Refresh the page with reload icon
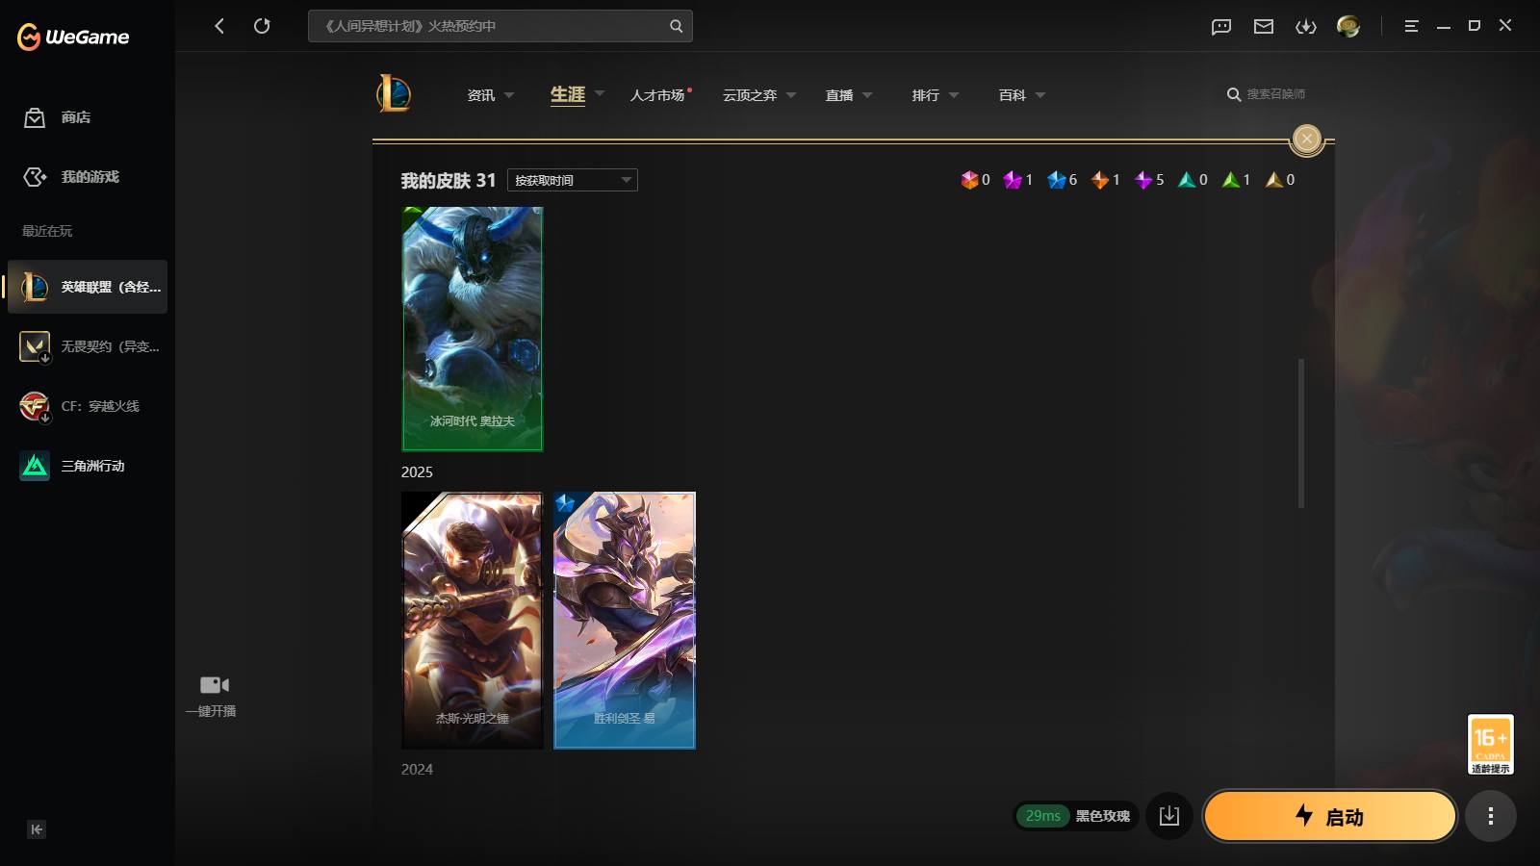The width and height of the screenshot is (1540, 866). pyautogui.click(x=262, y=26)
